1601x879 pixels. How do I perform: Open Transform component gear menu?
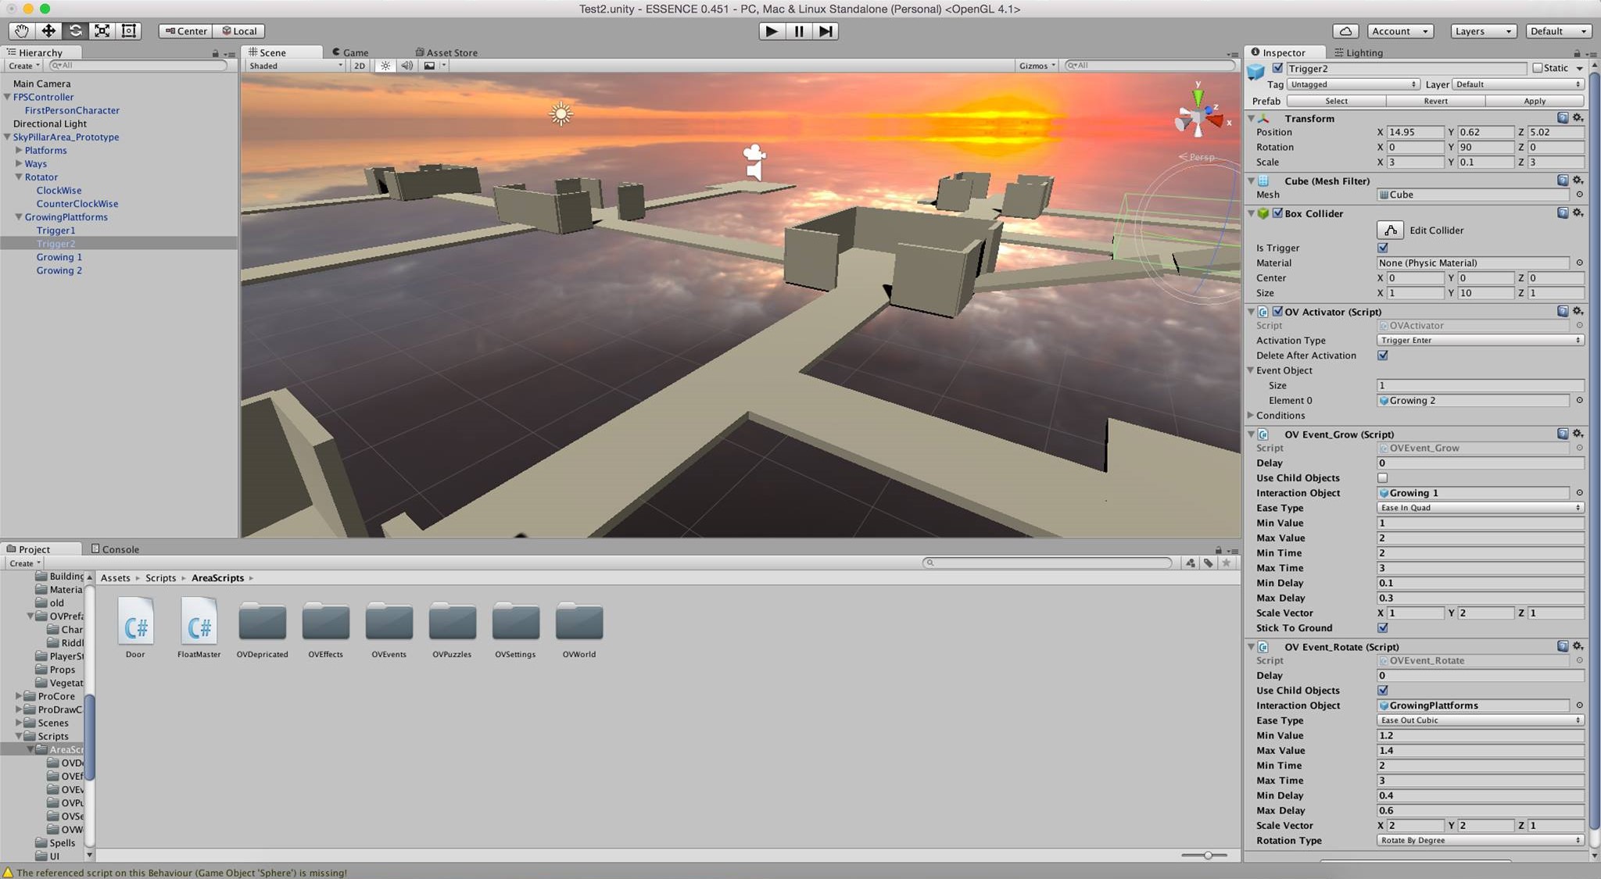[x=1578, y=118]
